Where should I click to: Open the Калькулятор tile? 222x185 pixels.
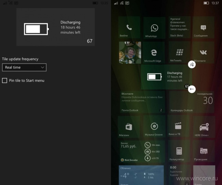[x=179, y=151]
